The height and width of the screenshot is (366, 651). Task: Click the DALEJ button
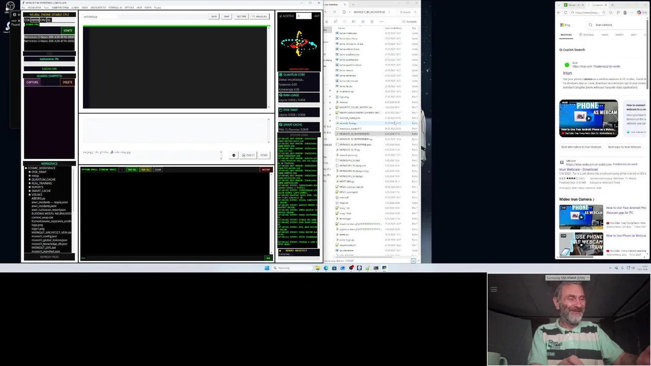coord(249,156)
